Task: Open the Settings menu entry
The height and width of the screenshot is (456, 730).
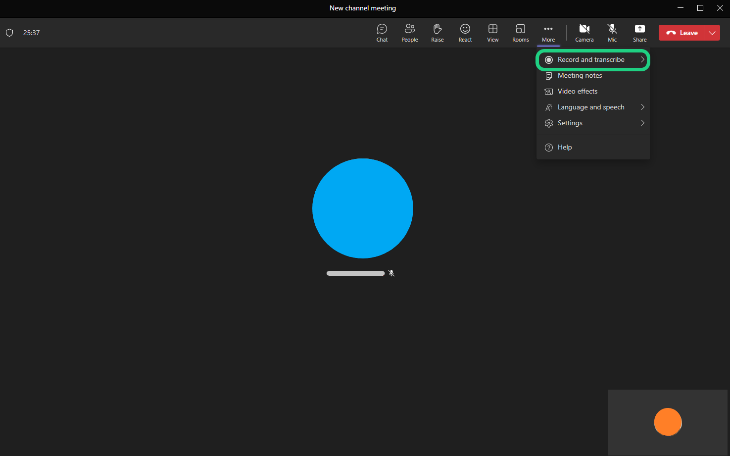Action: pos(570,123)
